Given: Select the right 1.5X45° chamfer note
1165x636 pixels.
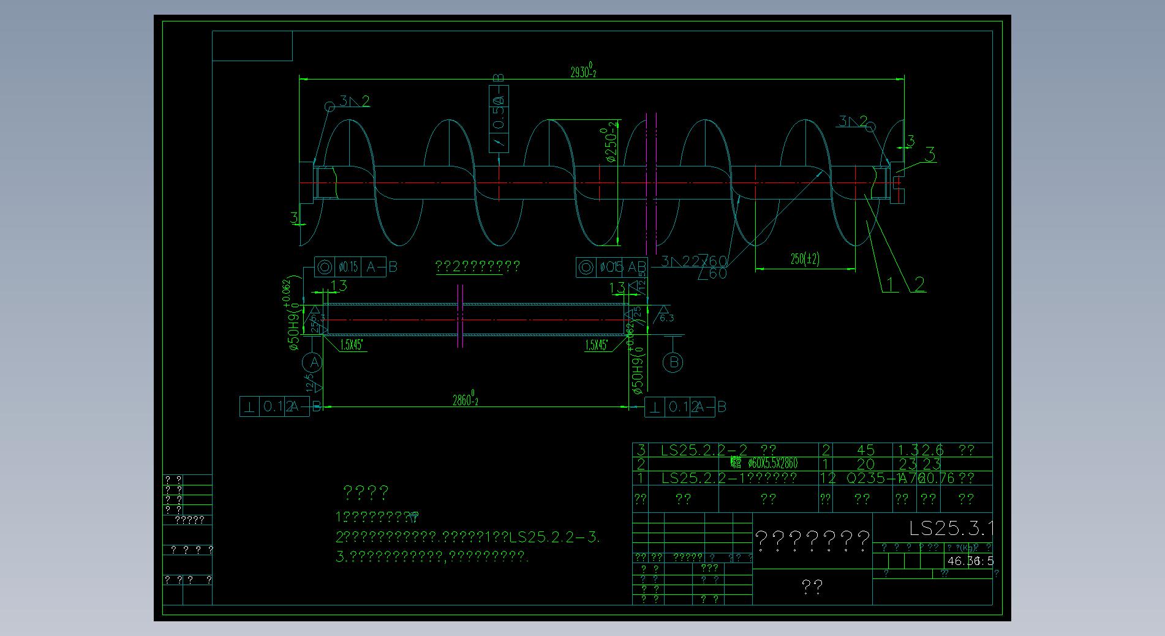Looking at the screenshot, I should tap(597, 345).
